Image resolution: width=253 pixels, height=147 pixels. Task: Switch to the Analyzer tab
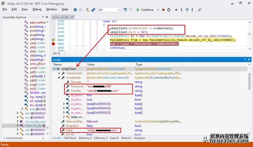coord(140,138)
